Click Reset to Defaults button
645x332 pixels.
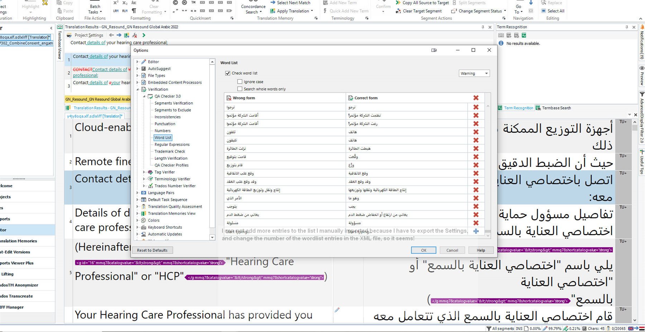[x=152, y=250]
